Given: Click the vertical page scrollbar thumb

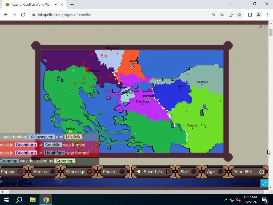Looking at the screenshot, I should coord(271,32).
